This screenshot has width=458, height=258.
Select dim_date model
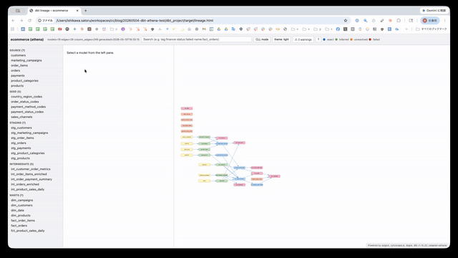pos(17,210)
